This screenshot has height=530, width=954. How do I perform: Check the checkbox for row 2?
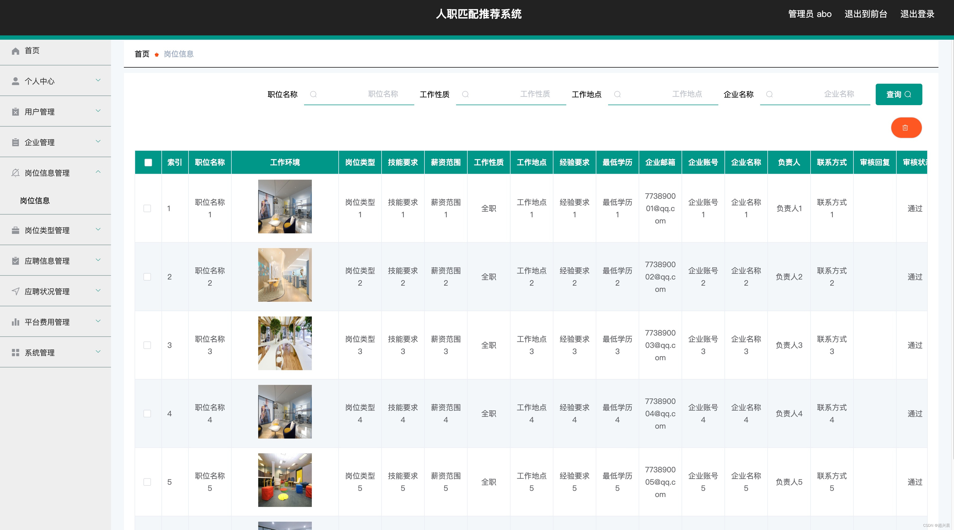(147, 277)
